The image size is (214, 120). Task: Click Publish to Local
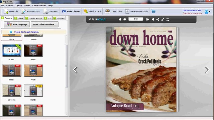click(x=92, y=11)
